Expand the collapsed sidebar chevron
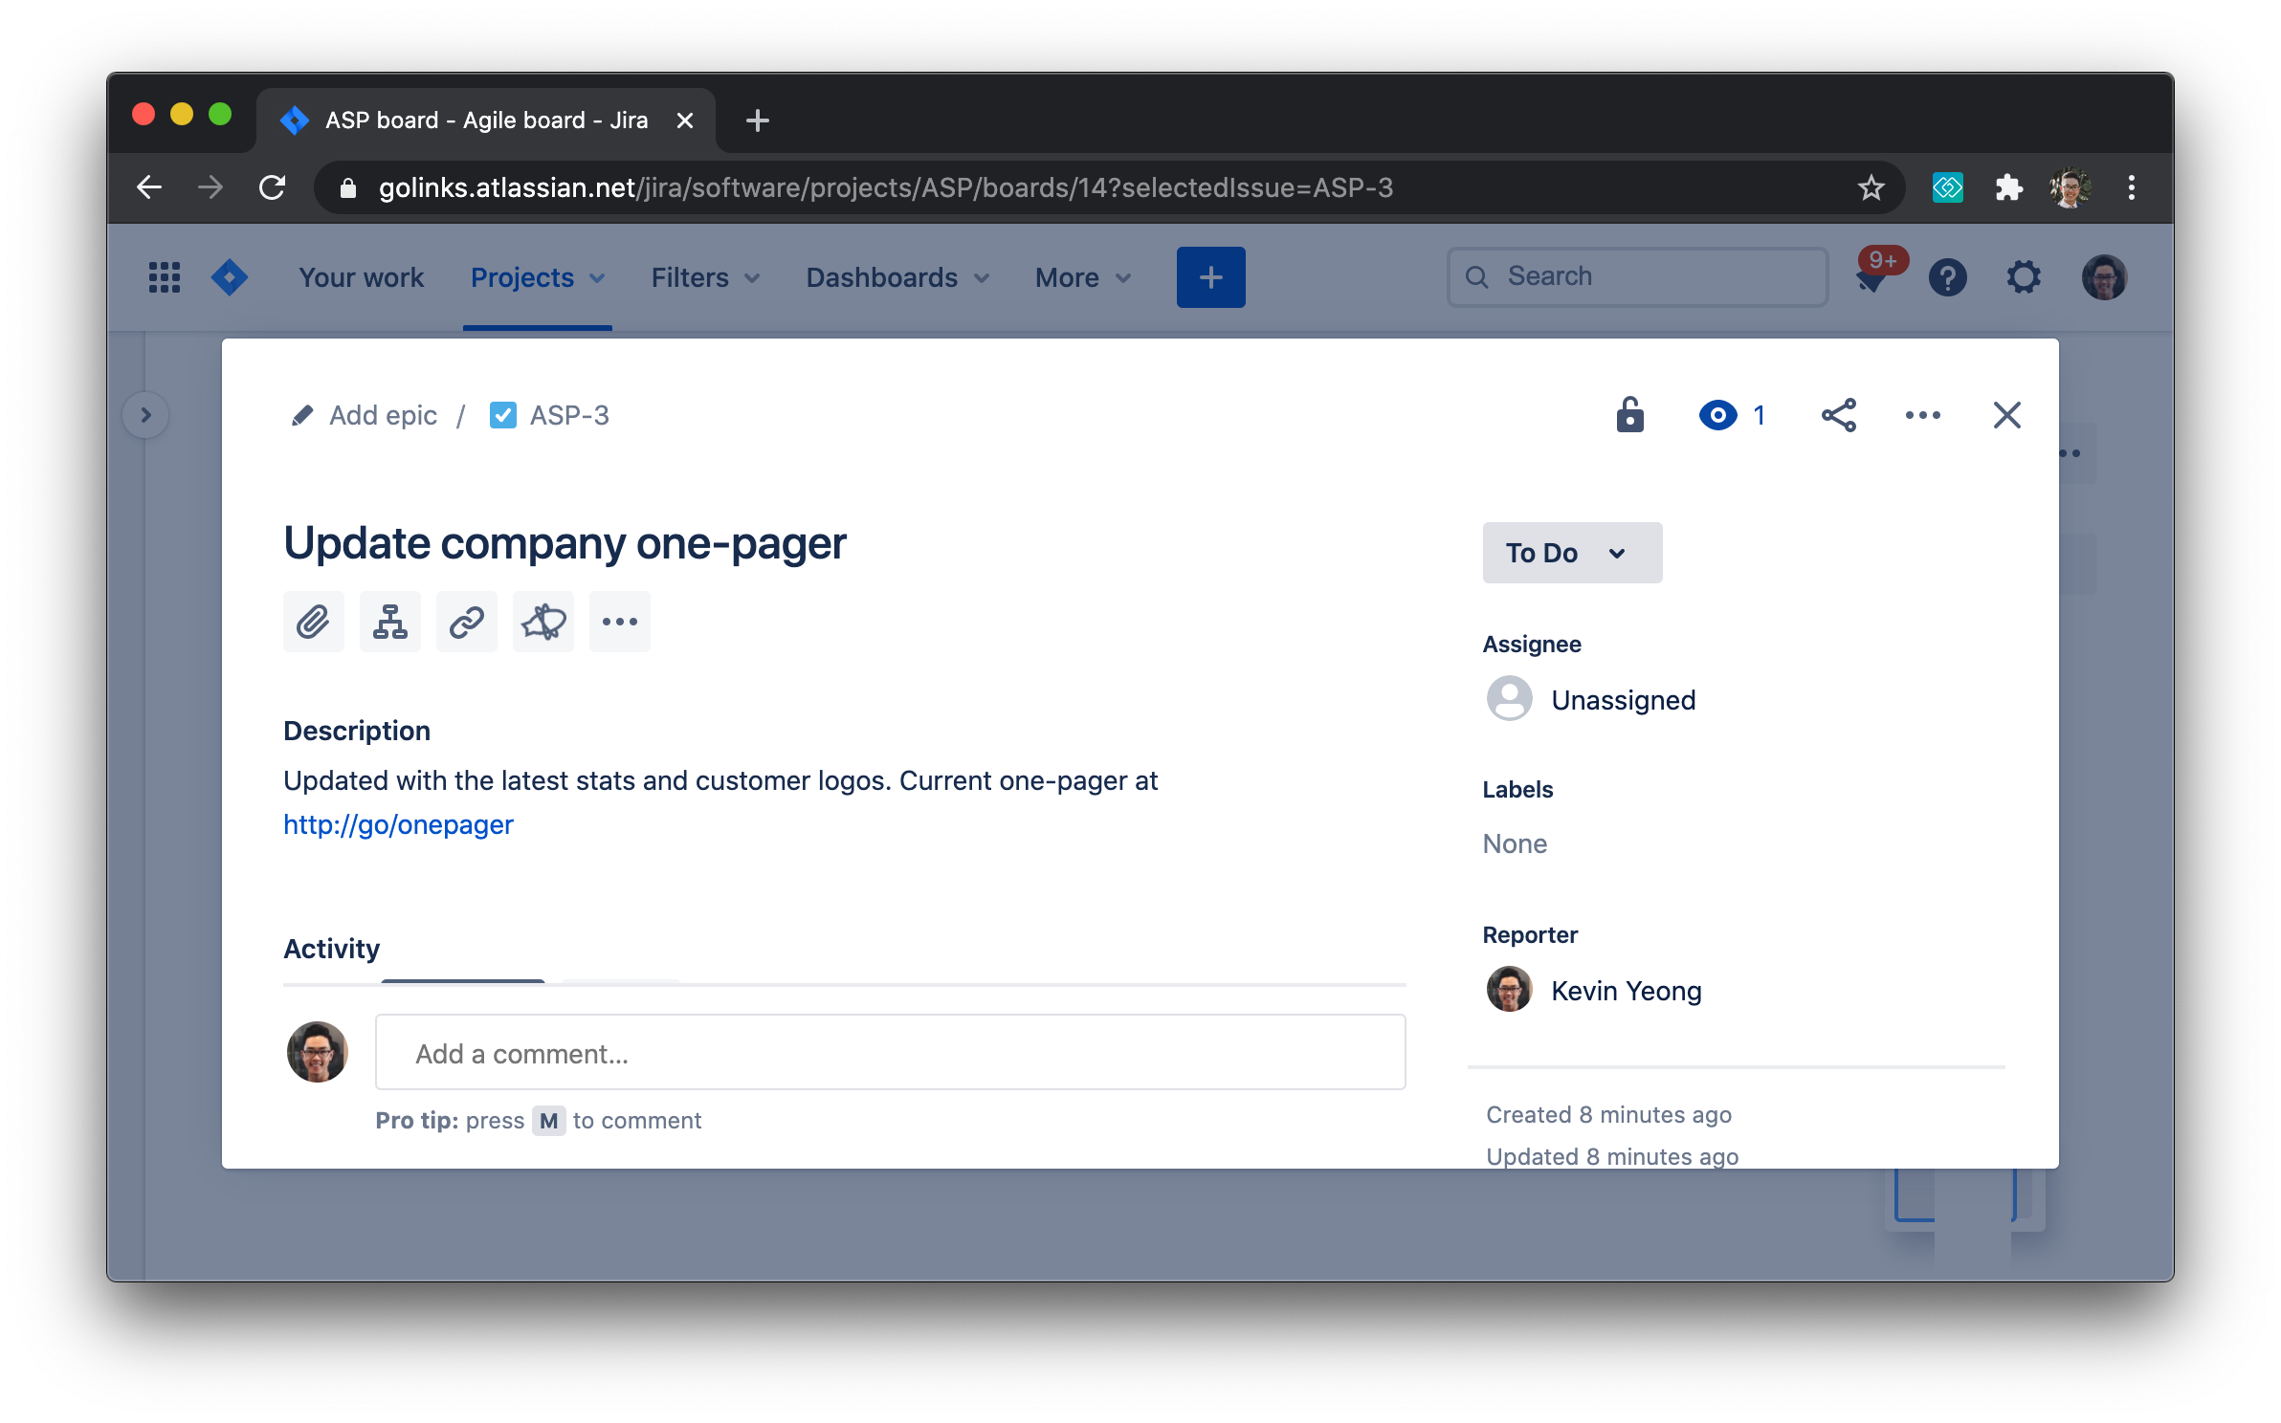 coord(146,415)
